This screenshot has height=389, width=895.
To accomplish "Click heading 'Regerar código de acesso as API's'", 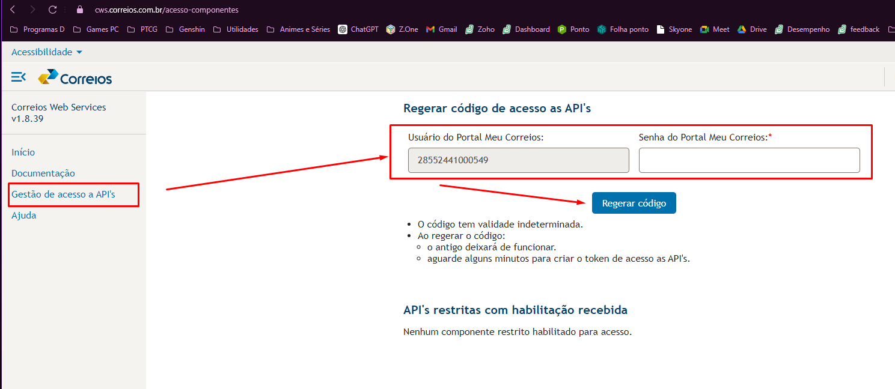I will (498, 109).
